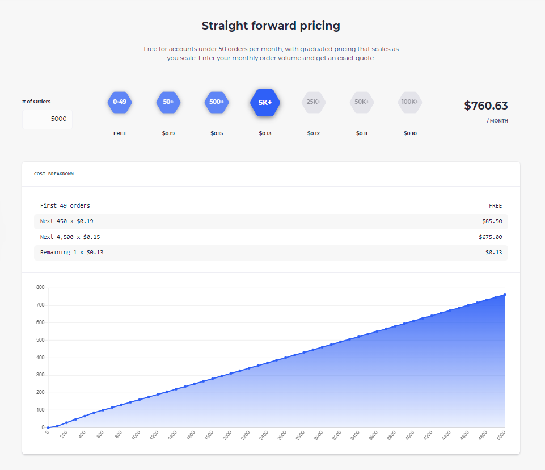The width and height of the screenshot is (545, 470).
Task: Click the chart endpoint at 5000 orders
Action: pos(504,295)
